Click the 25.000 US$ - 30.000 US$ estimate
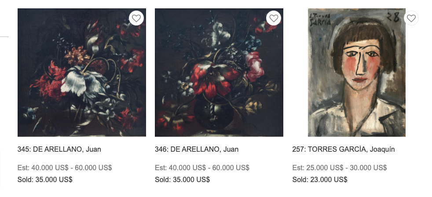 click(339, 168)
